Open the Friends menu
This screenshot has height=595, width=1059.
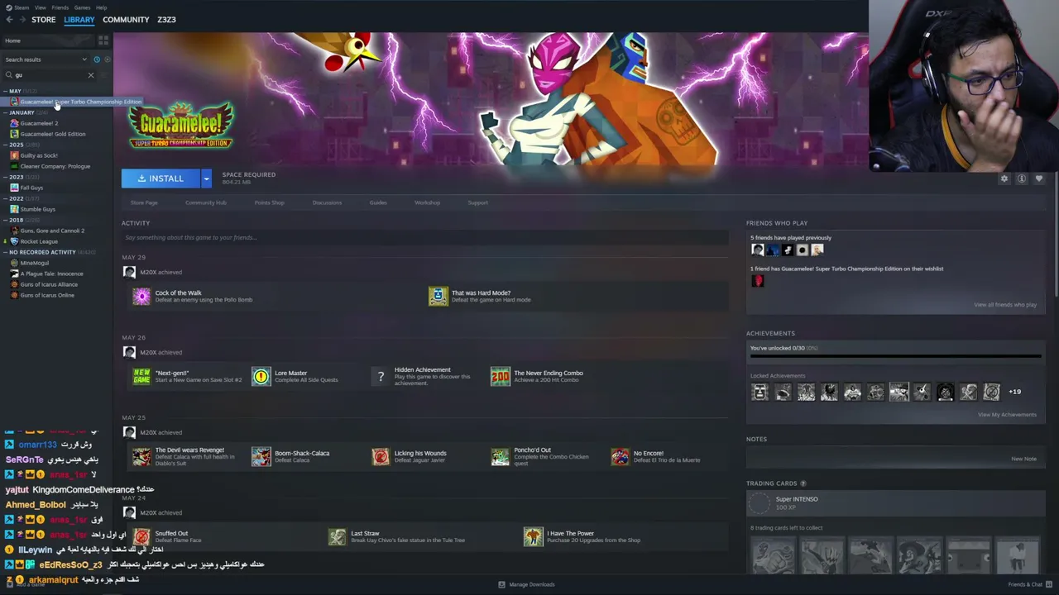[x=60, y=7]
